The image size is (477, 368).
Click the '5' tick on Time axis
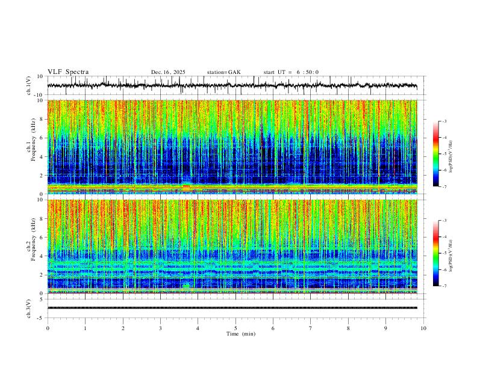235,328
